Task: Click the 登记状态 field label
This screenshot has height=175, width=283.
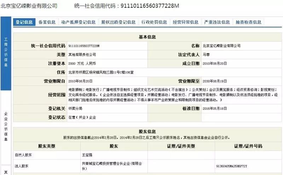Action: 57,117
